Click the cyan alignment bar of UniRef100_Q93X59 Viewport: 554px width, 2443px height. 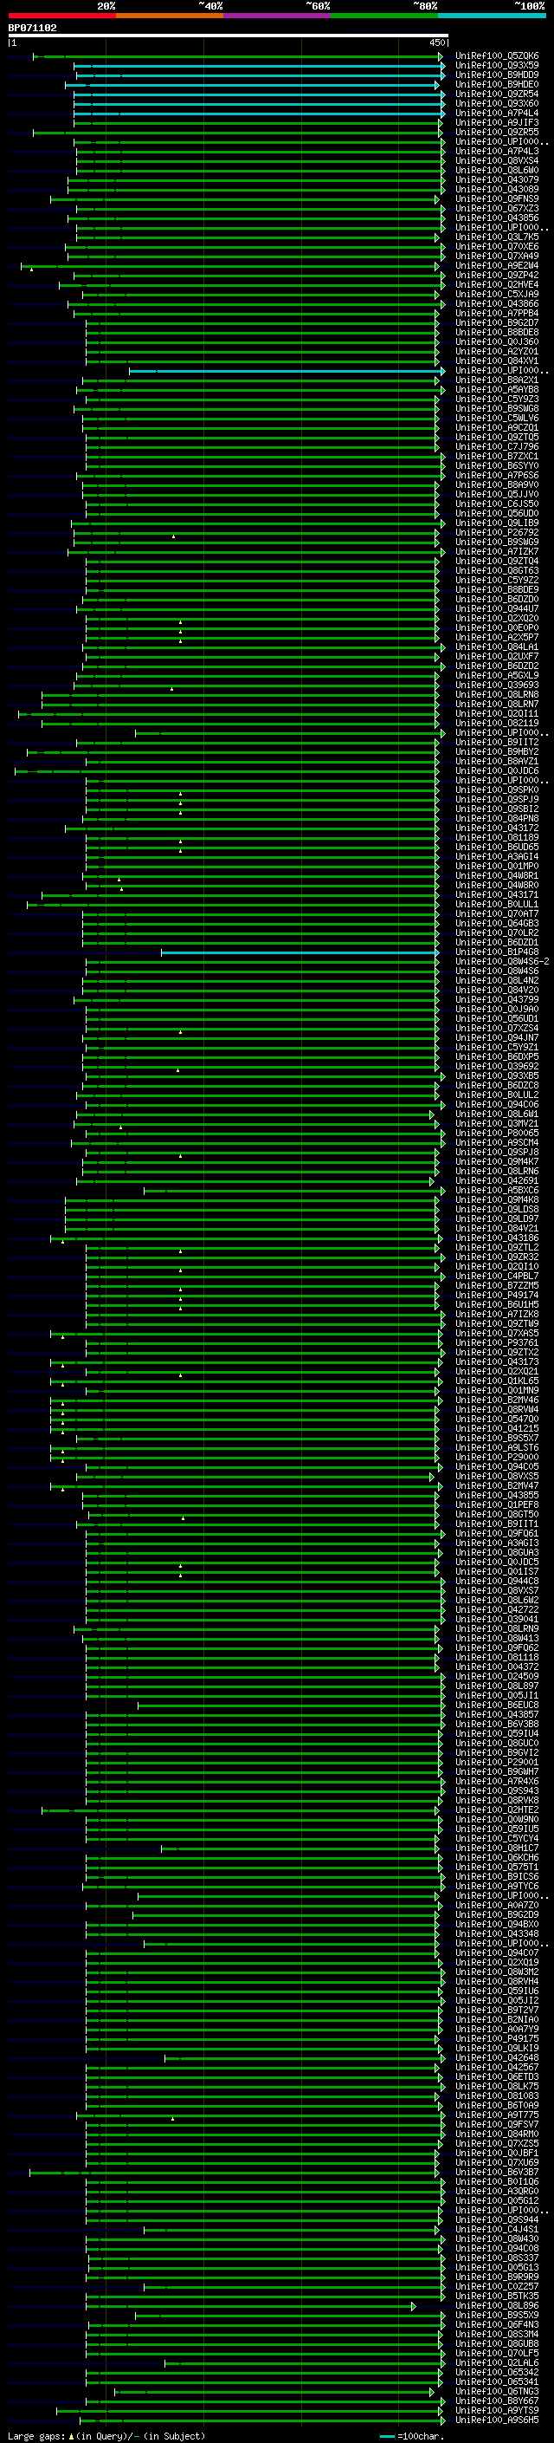click(x=259, y=67)
